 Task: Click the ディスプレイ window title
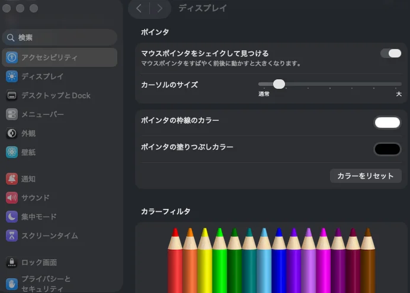203,8
